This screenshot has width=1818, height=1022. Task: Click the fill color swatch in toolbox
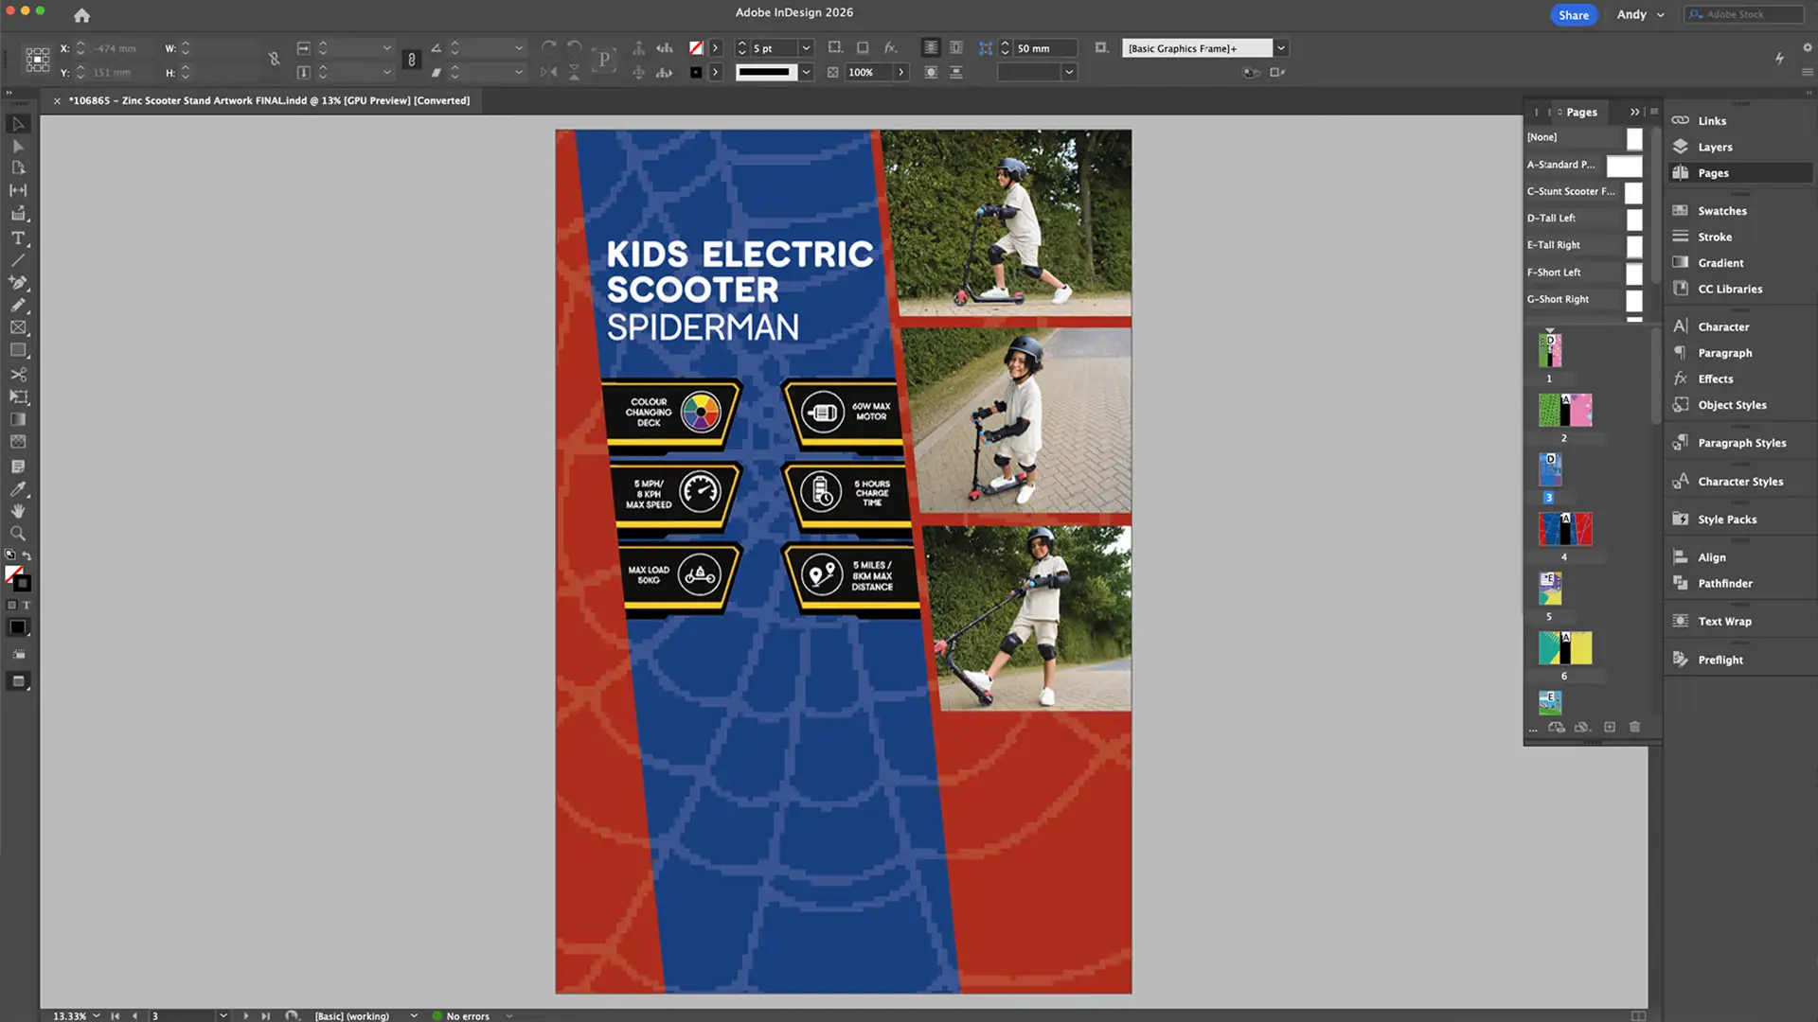(13, 574)
